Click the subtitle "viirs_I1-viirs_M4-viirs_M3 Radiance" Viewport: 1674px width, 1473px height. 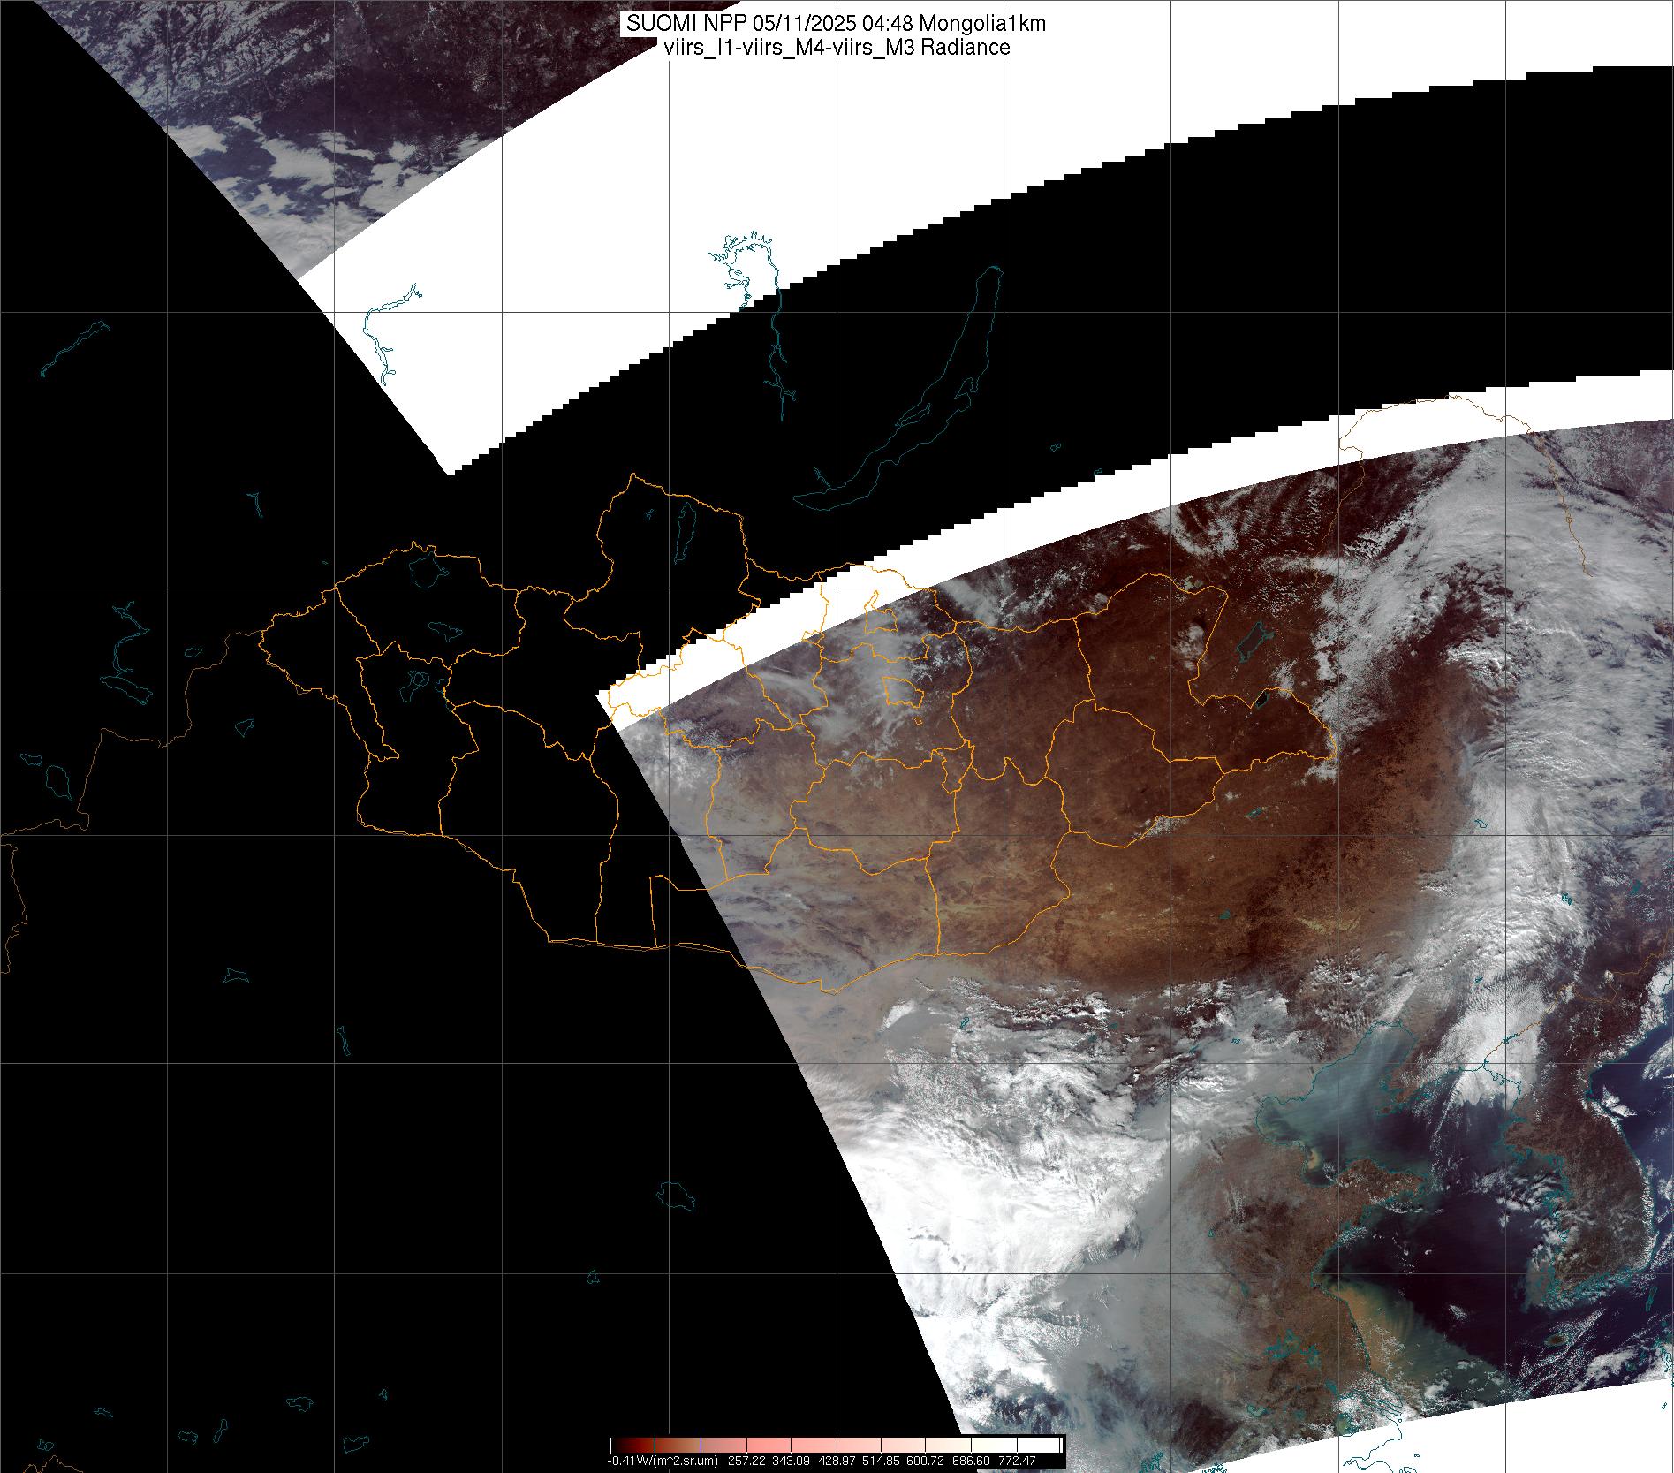[836, 48]
